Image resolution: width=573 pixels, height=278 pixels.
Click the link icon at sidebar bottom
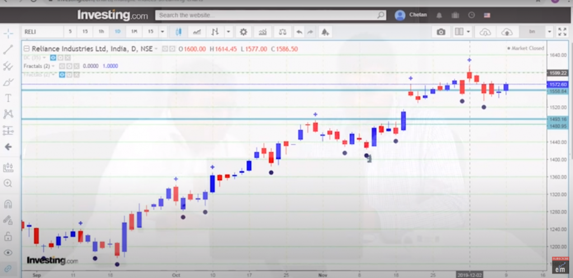point(8,269)
